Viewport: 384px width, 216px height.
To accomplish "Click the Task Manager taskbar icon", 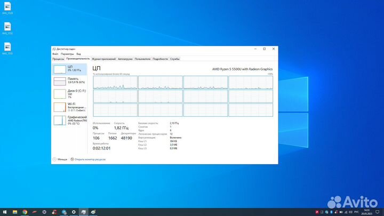I will tap(84, 212).
